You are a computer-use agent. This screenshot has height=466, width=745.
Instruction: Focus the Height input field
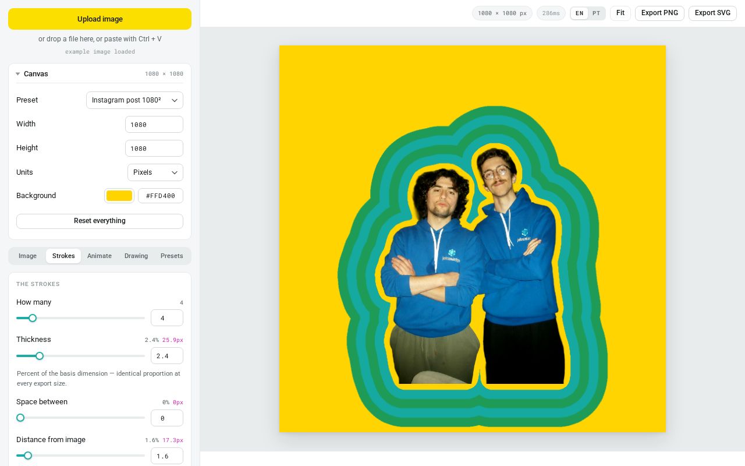(154, 149)
